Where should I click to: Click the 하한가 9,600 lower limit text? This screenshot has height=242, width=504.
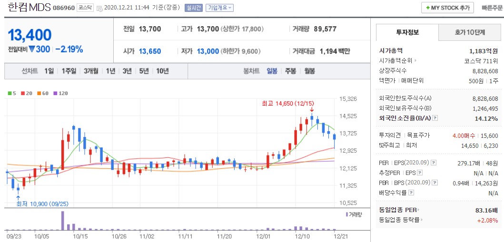coord(240,51)
